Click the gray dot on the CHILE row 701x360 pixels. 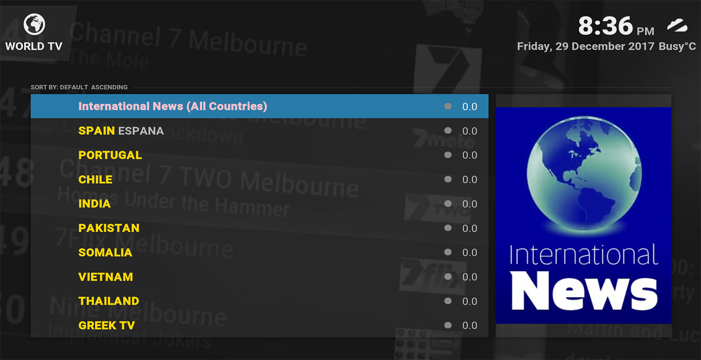tap(448, 179)
